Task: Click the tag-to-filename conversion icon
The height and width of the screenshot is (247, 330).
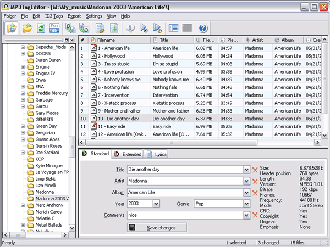Action: point(70,28)
